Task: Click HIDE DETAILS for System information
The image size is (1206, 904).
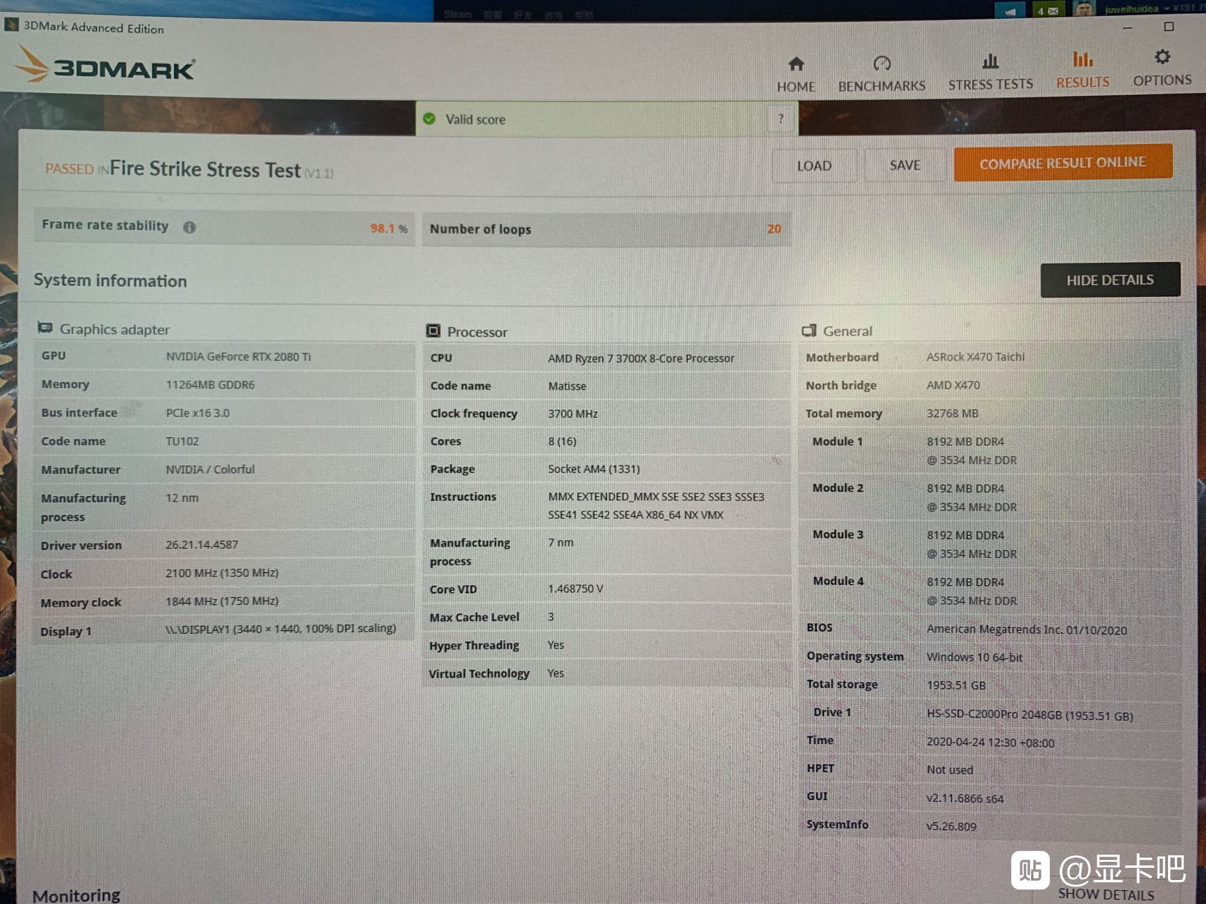Action: pyautogui.click(x=1110, y=280)
